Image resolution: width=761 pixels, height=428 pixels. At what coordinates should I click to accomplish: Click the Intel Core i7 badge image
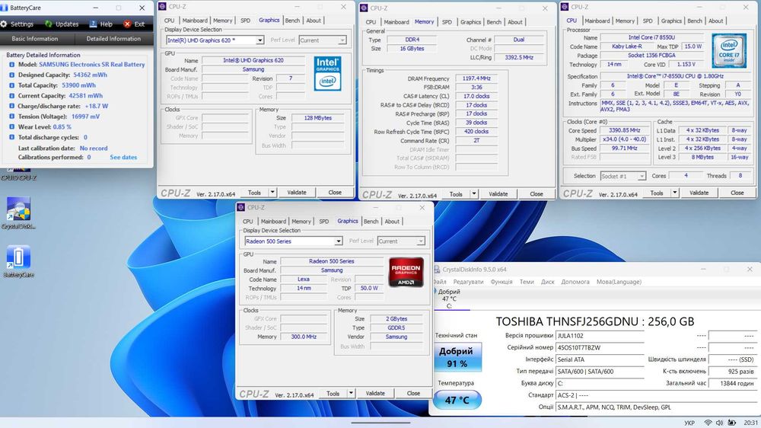(x=729, y=51)
